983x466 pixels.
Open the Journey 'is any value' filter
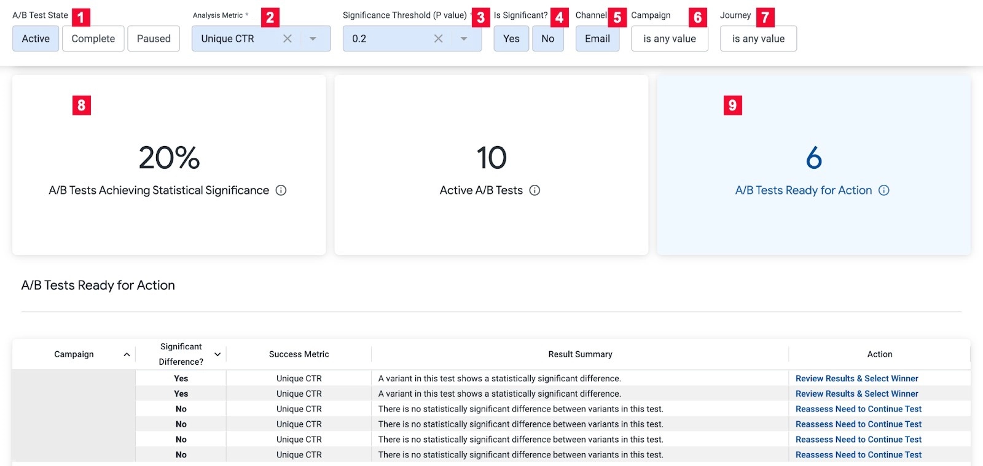(758, 39)
